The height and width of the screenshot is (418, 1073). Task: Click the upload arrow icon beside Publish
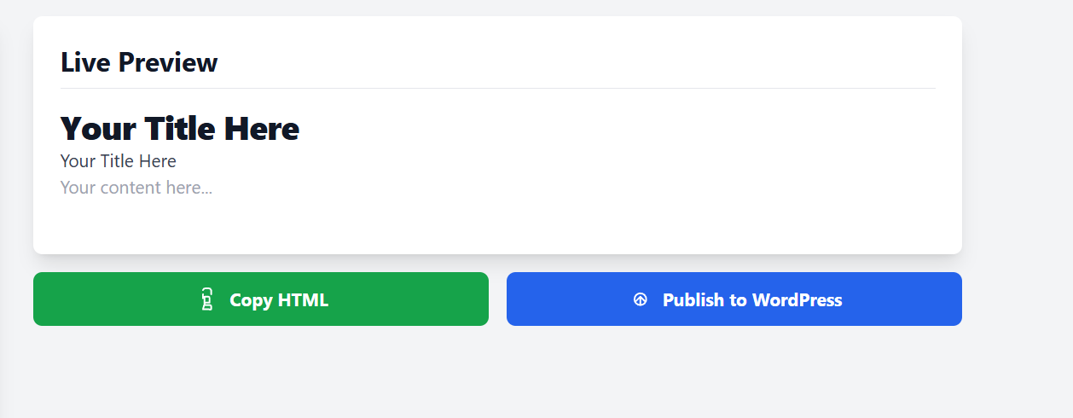[x=641, y=299]
